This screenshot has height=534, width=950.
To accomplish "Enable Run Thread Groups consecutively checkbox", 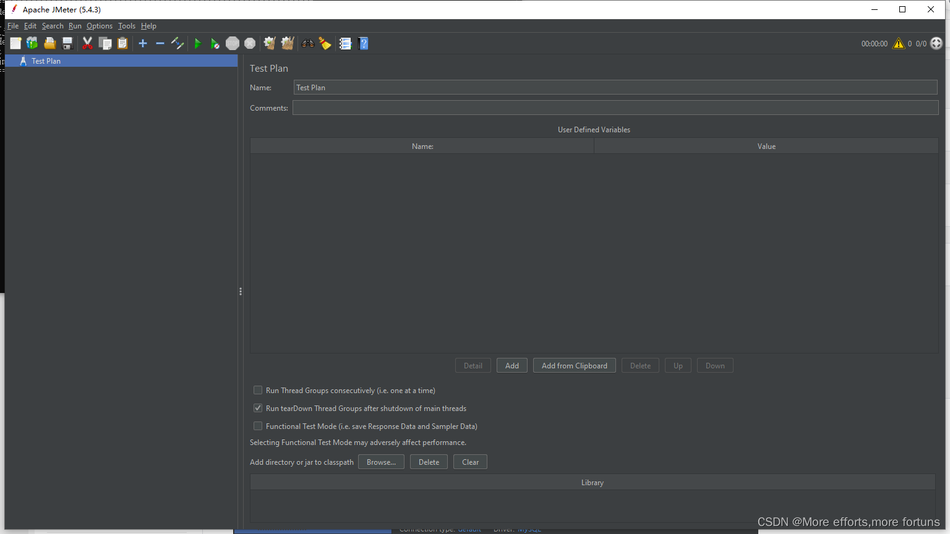I will [258, 390].
